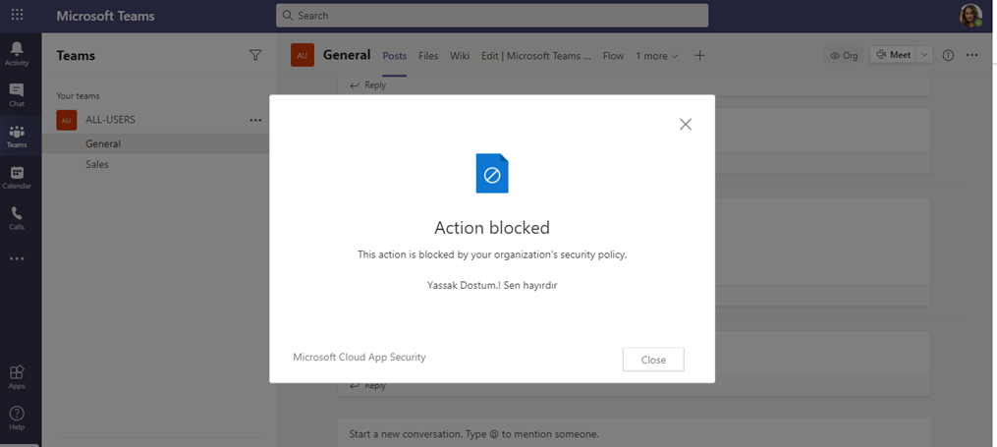Open Help in the sidebar
This screenshot has width=997, height=447.
tap(17, 419)
